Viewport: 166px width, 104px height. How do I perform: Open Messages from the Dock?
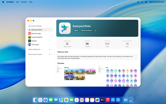51,100
